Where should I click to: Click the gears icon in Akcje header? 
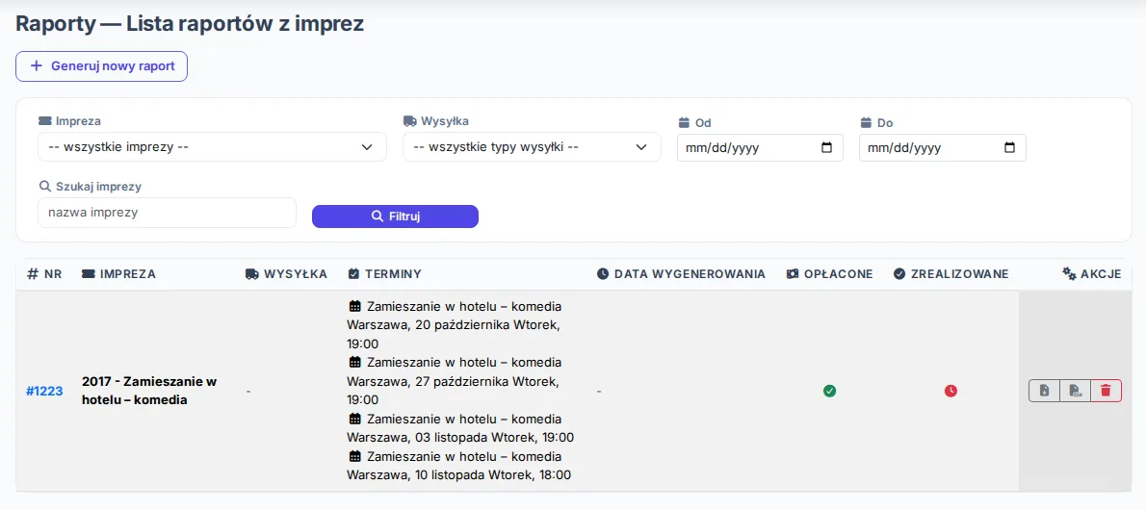(1069, 274)
